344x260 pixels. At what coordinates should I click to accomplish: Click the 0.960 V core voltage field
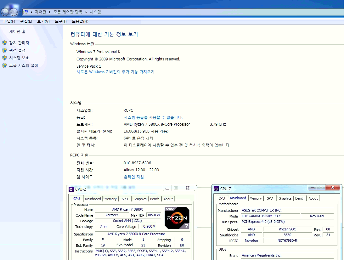pos(149,226)
